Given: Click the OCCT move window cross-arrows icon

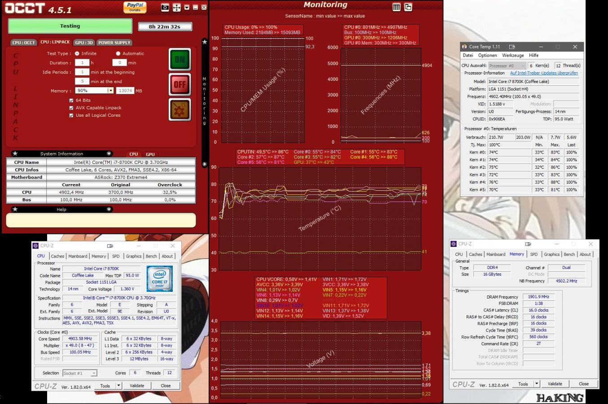Looking at the screenshot, I should (x=177, y=7).
